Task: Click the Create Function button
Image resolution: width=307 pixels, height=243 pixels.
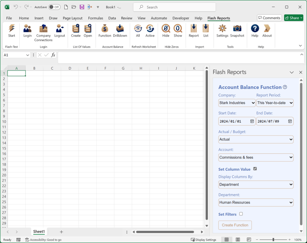Action: coord(235,225)
